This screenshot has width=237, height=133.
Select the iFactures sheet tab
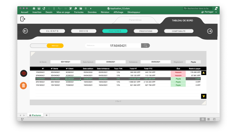point(35,115)
